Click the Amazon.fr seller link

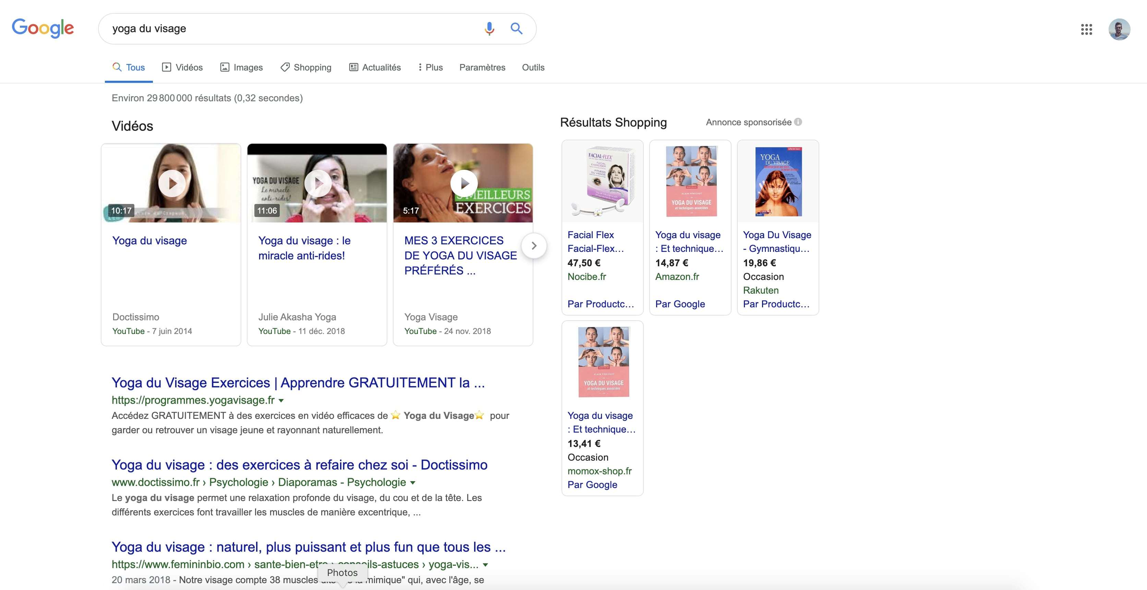point(677,277)
